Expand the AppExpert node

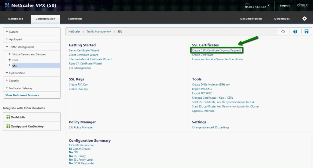coord(7,39)
